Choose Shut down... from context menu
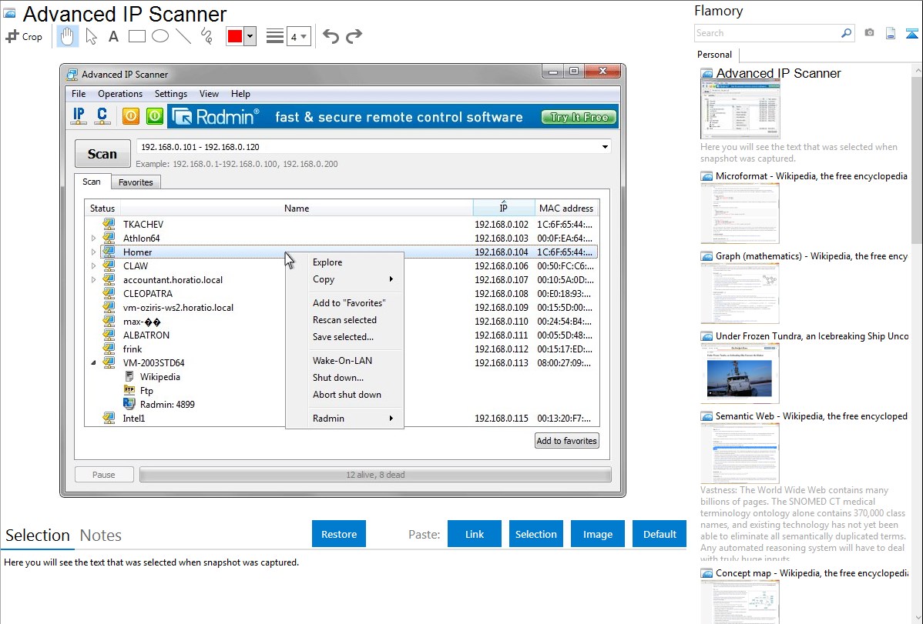 pyautogui.click(x=344, y=378)
